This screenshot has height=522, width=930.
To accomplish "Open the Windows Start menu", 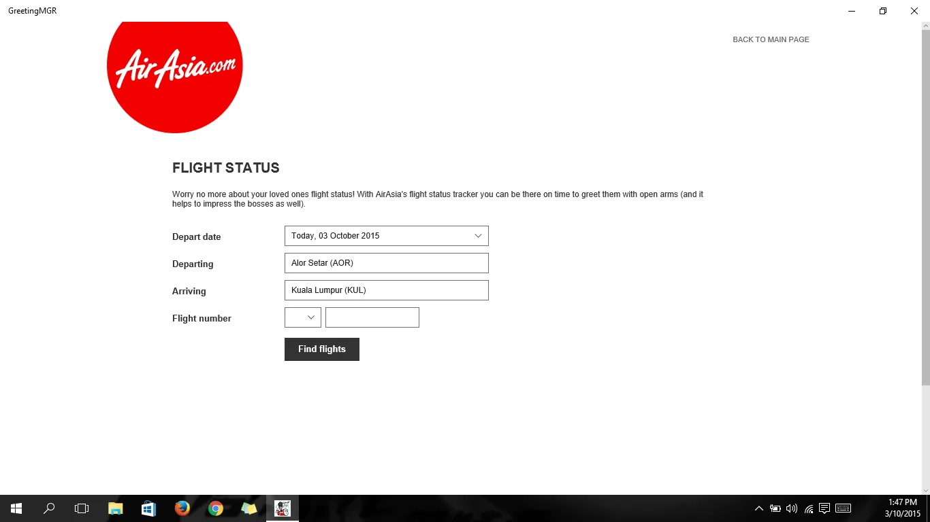I will click(16, 508).
